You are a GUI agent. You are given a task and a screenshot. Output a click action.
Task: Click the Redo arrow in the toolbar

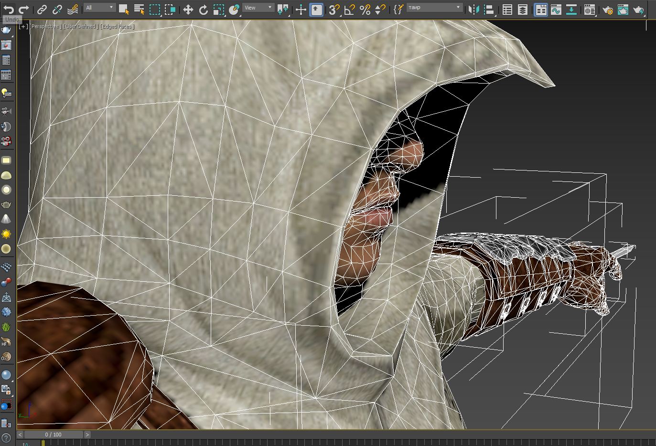[23, 9]
